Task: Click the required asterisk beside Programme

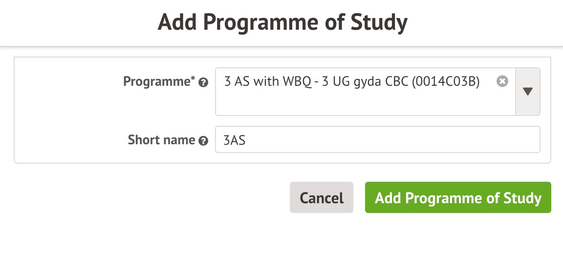Action: [193, 78]
